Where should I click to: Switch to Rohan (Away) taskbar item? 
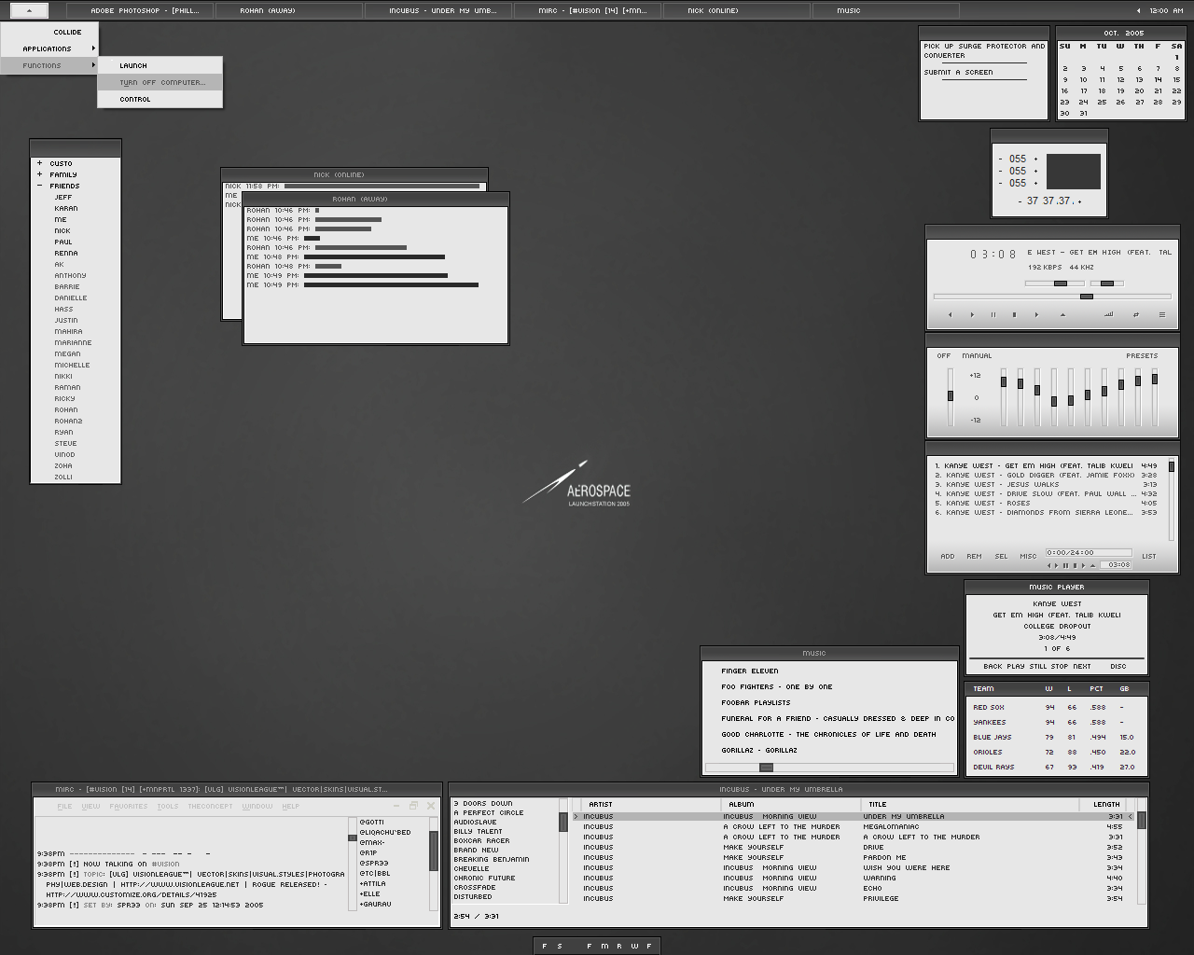click(288, 11)
